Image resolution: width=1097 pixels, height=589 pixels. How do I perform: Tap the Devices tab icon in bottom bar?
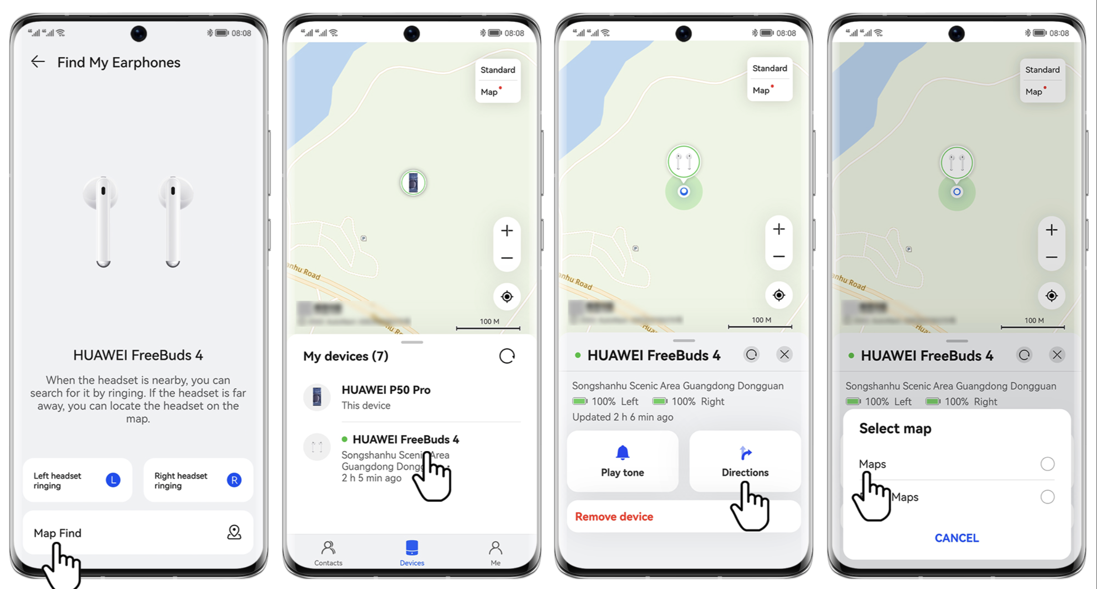(x=412, y=549)
